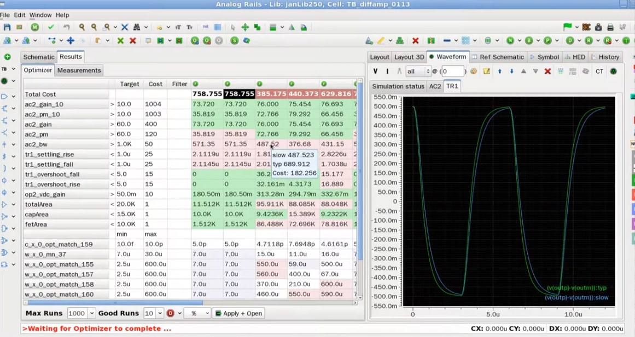Image resolution: width=635 pixels, height=337 pixels.
Task: Click the printer icon in top toolbar
Action: coord(610,27)
